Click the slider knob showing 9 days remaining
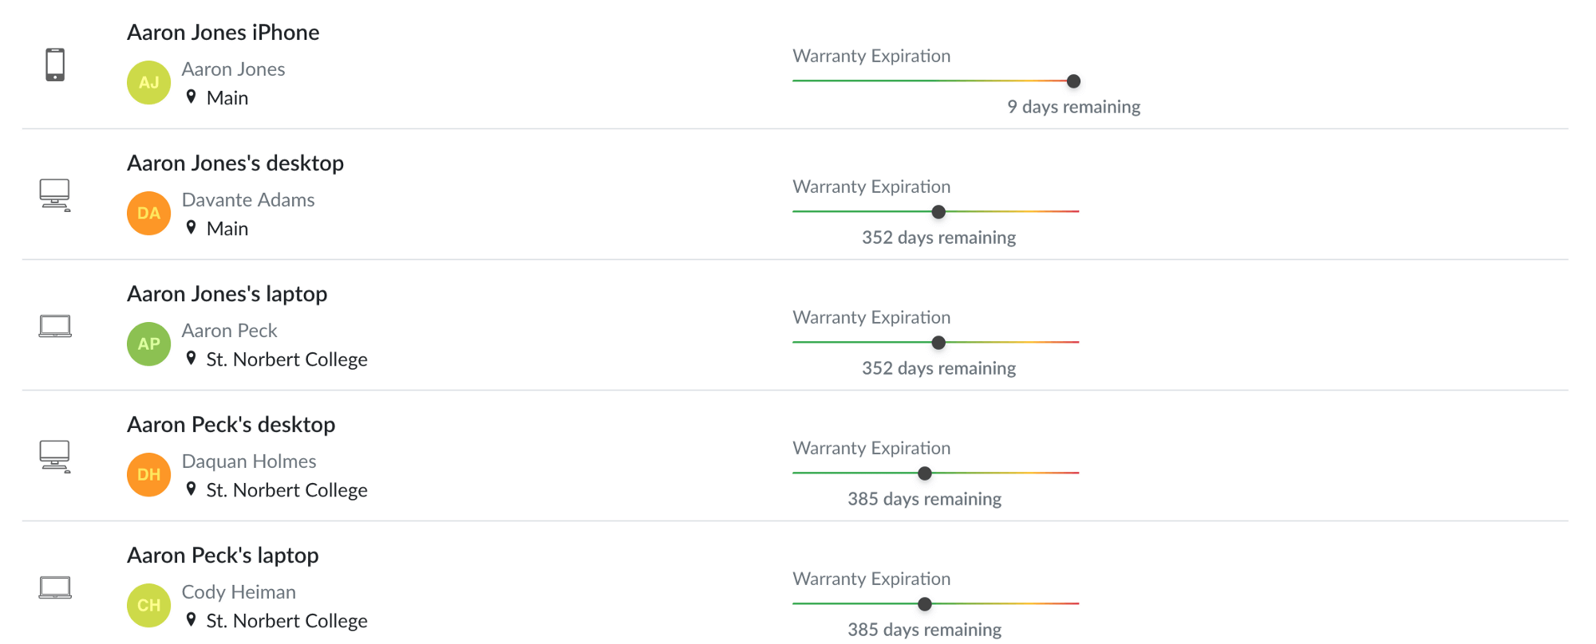Viewport: 1596px width, 644px height. pyautogui.click(x=1074, y=81)
